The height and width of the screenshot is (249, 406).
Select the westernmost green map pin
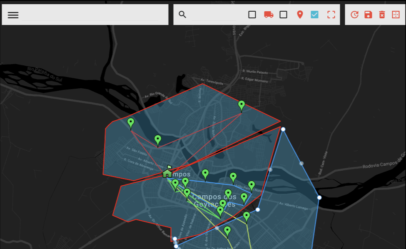[x=131, y=122]
